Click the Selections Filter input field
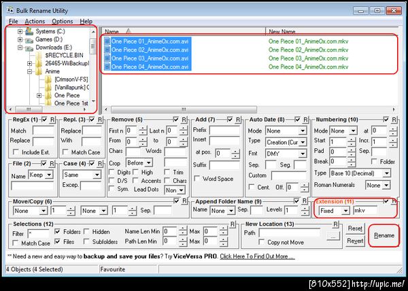This screenshot has width=408, height=291. click(38, 233)
